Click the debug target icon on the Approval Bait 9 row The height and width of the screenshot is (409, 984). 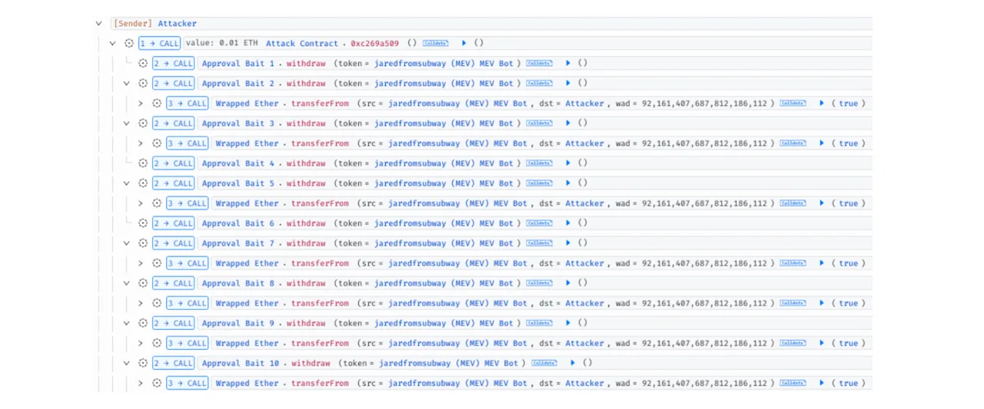pos(143,323)
